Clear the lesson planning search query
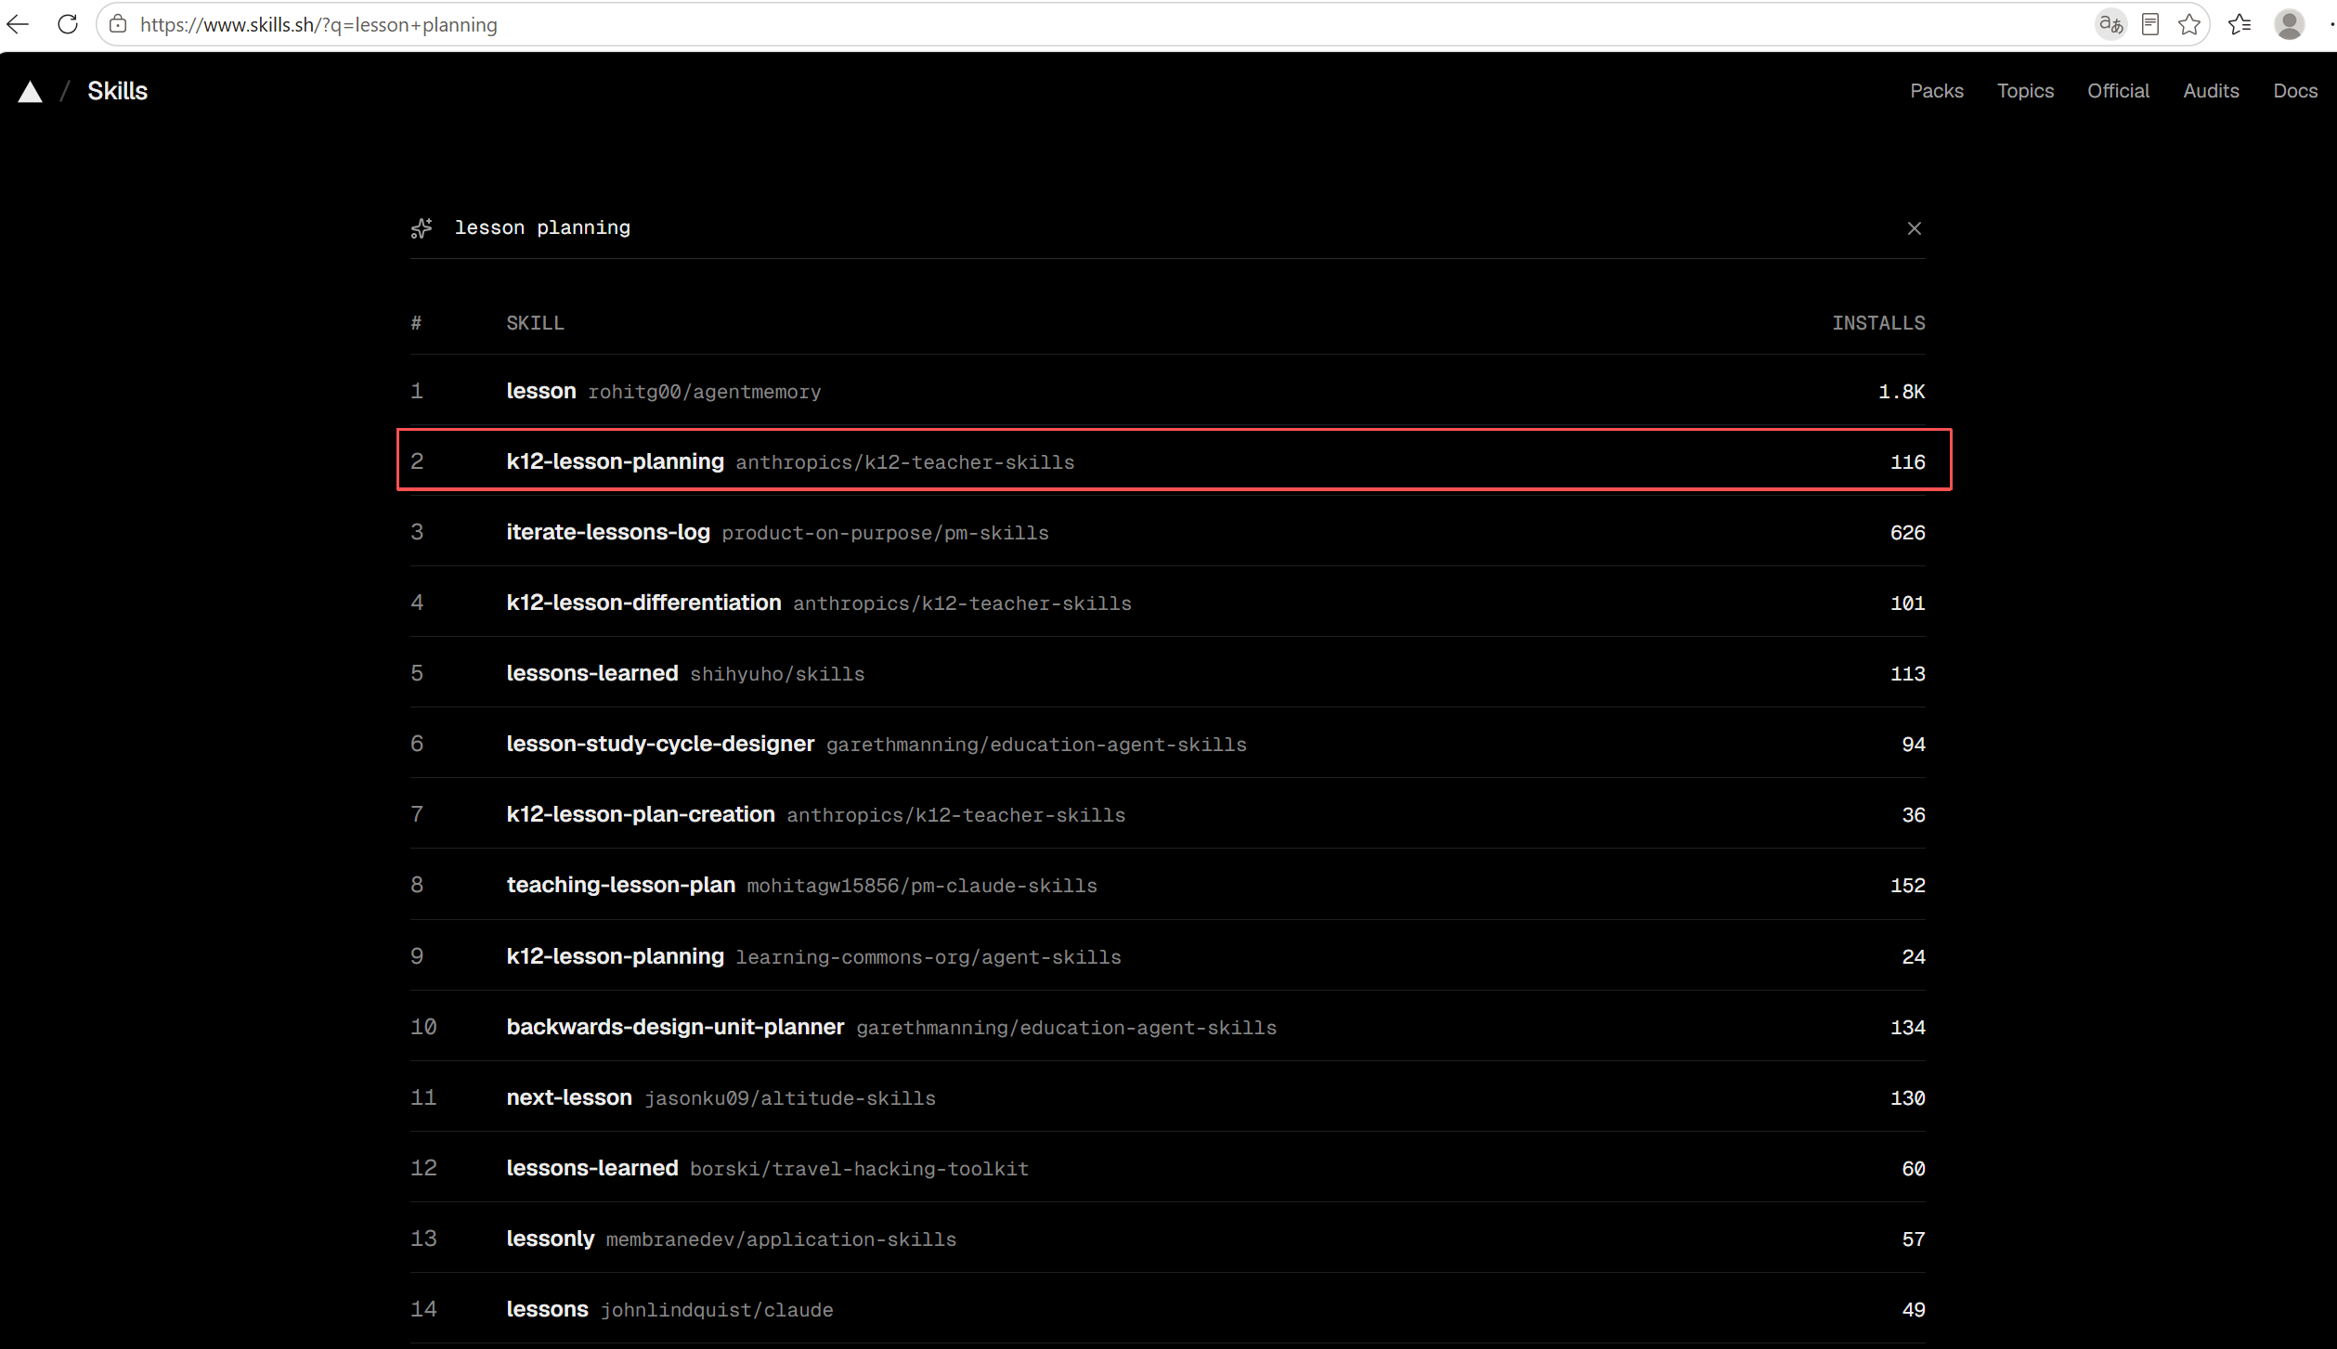Image resolution: width=2337 pixels, height=1349 pixels. [x=1914, y=228]
